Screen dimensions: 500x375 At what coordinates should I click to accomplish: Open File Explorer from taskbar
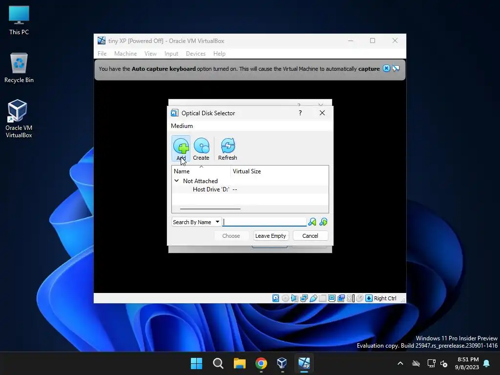point(239,363)
